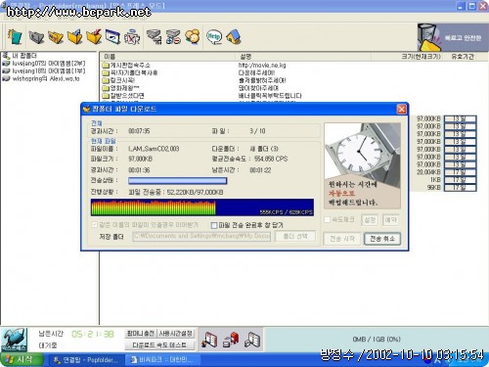Click the 96KB size entry

tap(434, 188)
